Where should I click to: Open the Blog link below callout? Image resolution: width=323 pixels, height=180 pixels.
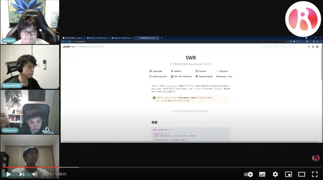coord(192,111)
